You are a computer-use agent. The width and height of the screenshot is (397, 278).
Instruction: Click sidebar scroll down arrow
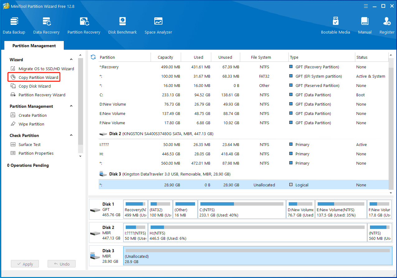(80, 157)
